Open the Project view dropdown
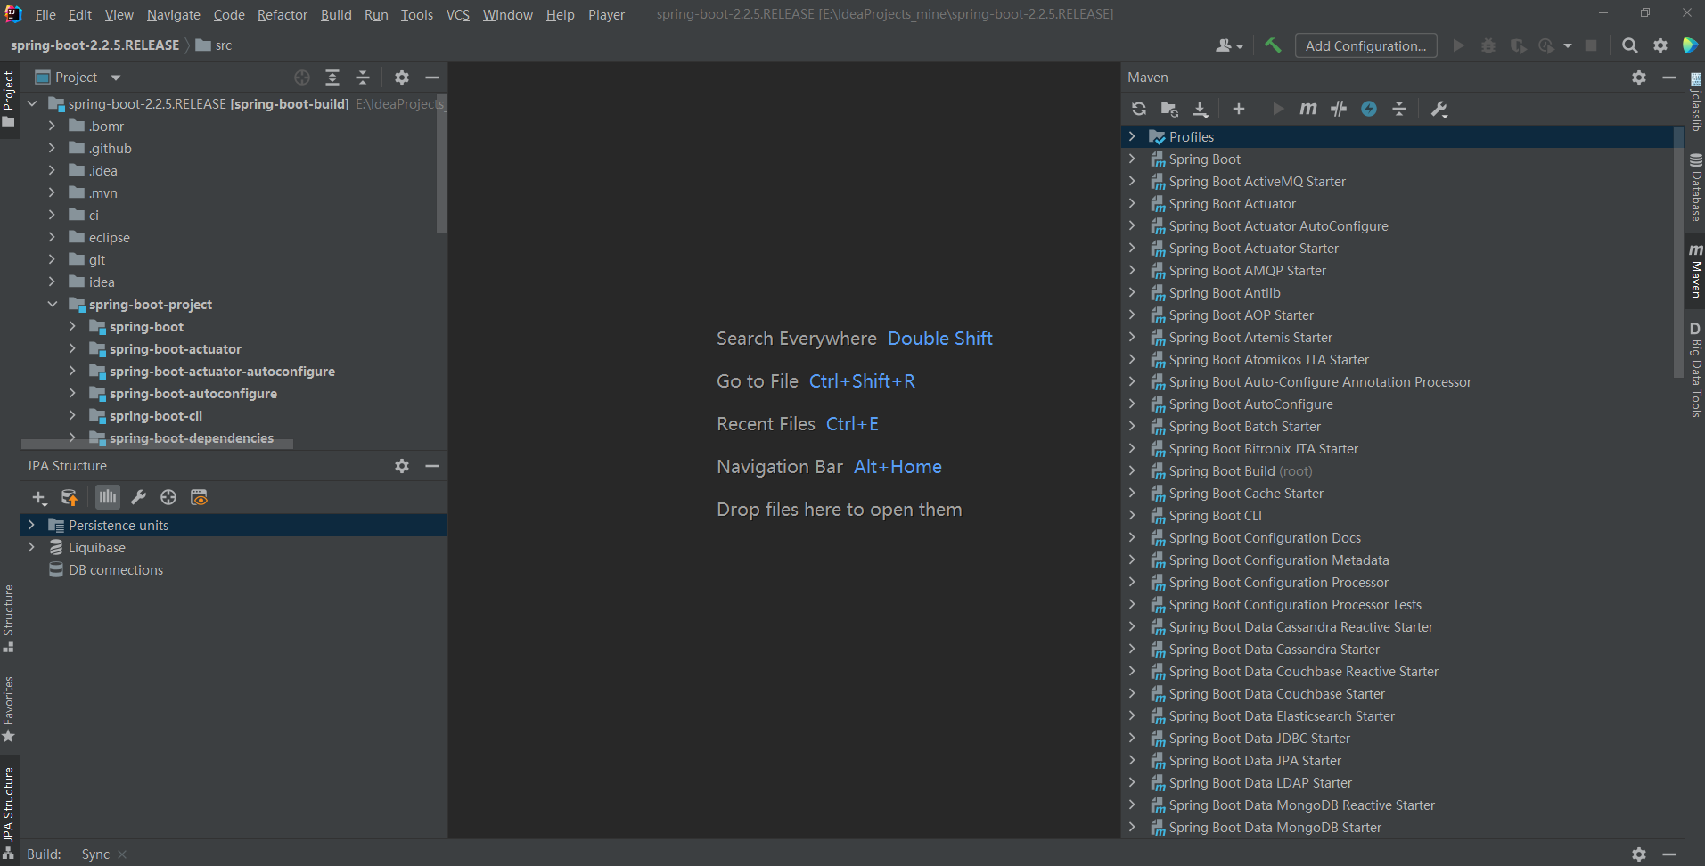 tap(116, 78)
